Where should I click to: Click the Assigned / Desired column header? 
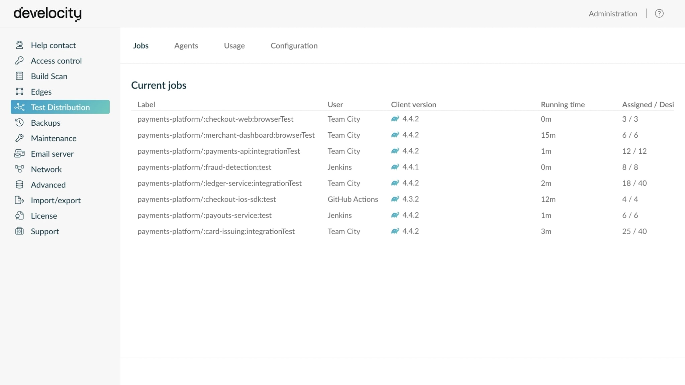[648, 105]
